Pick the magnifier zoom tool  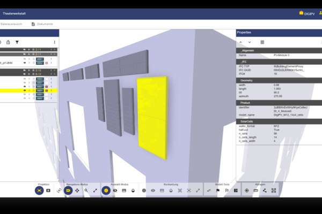86,190
